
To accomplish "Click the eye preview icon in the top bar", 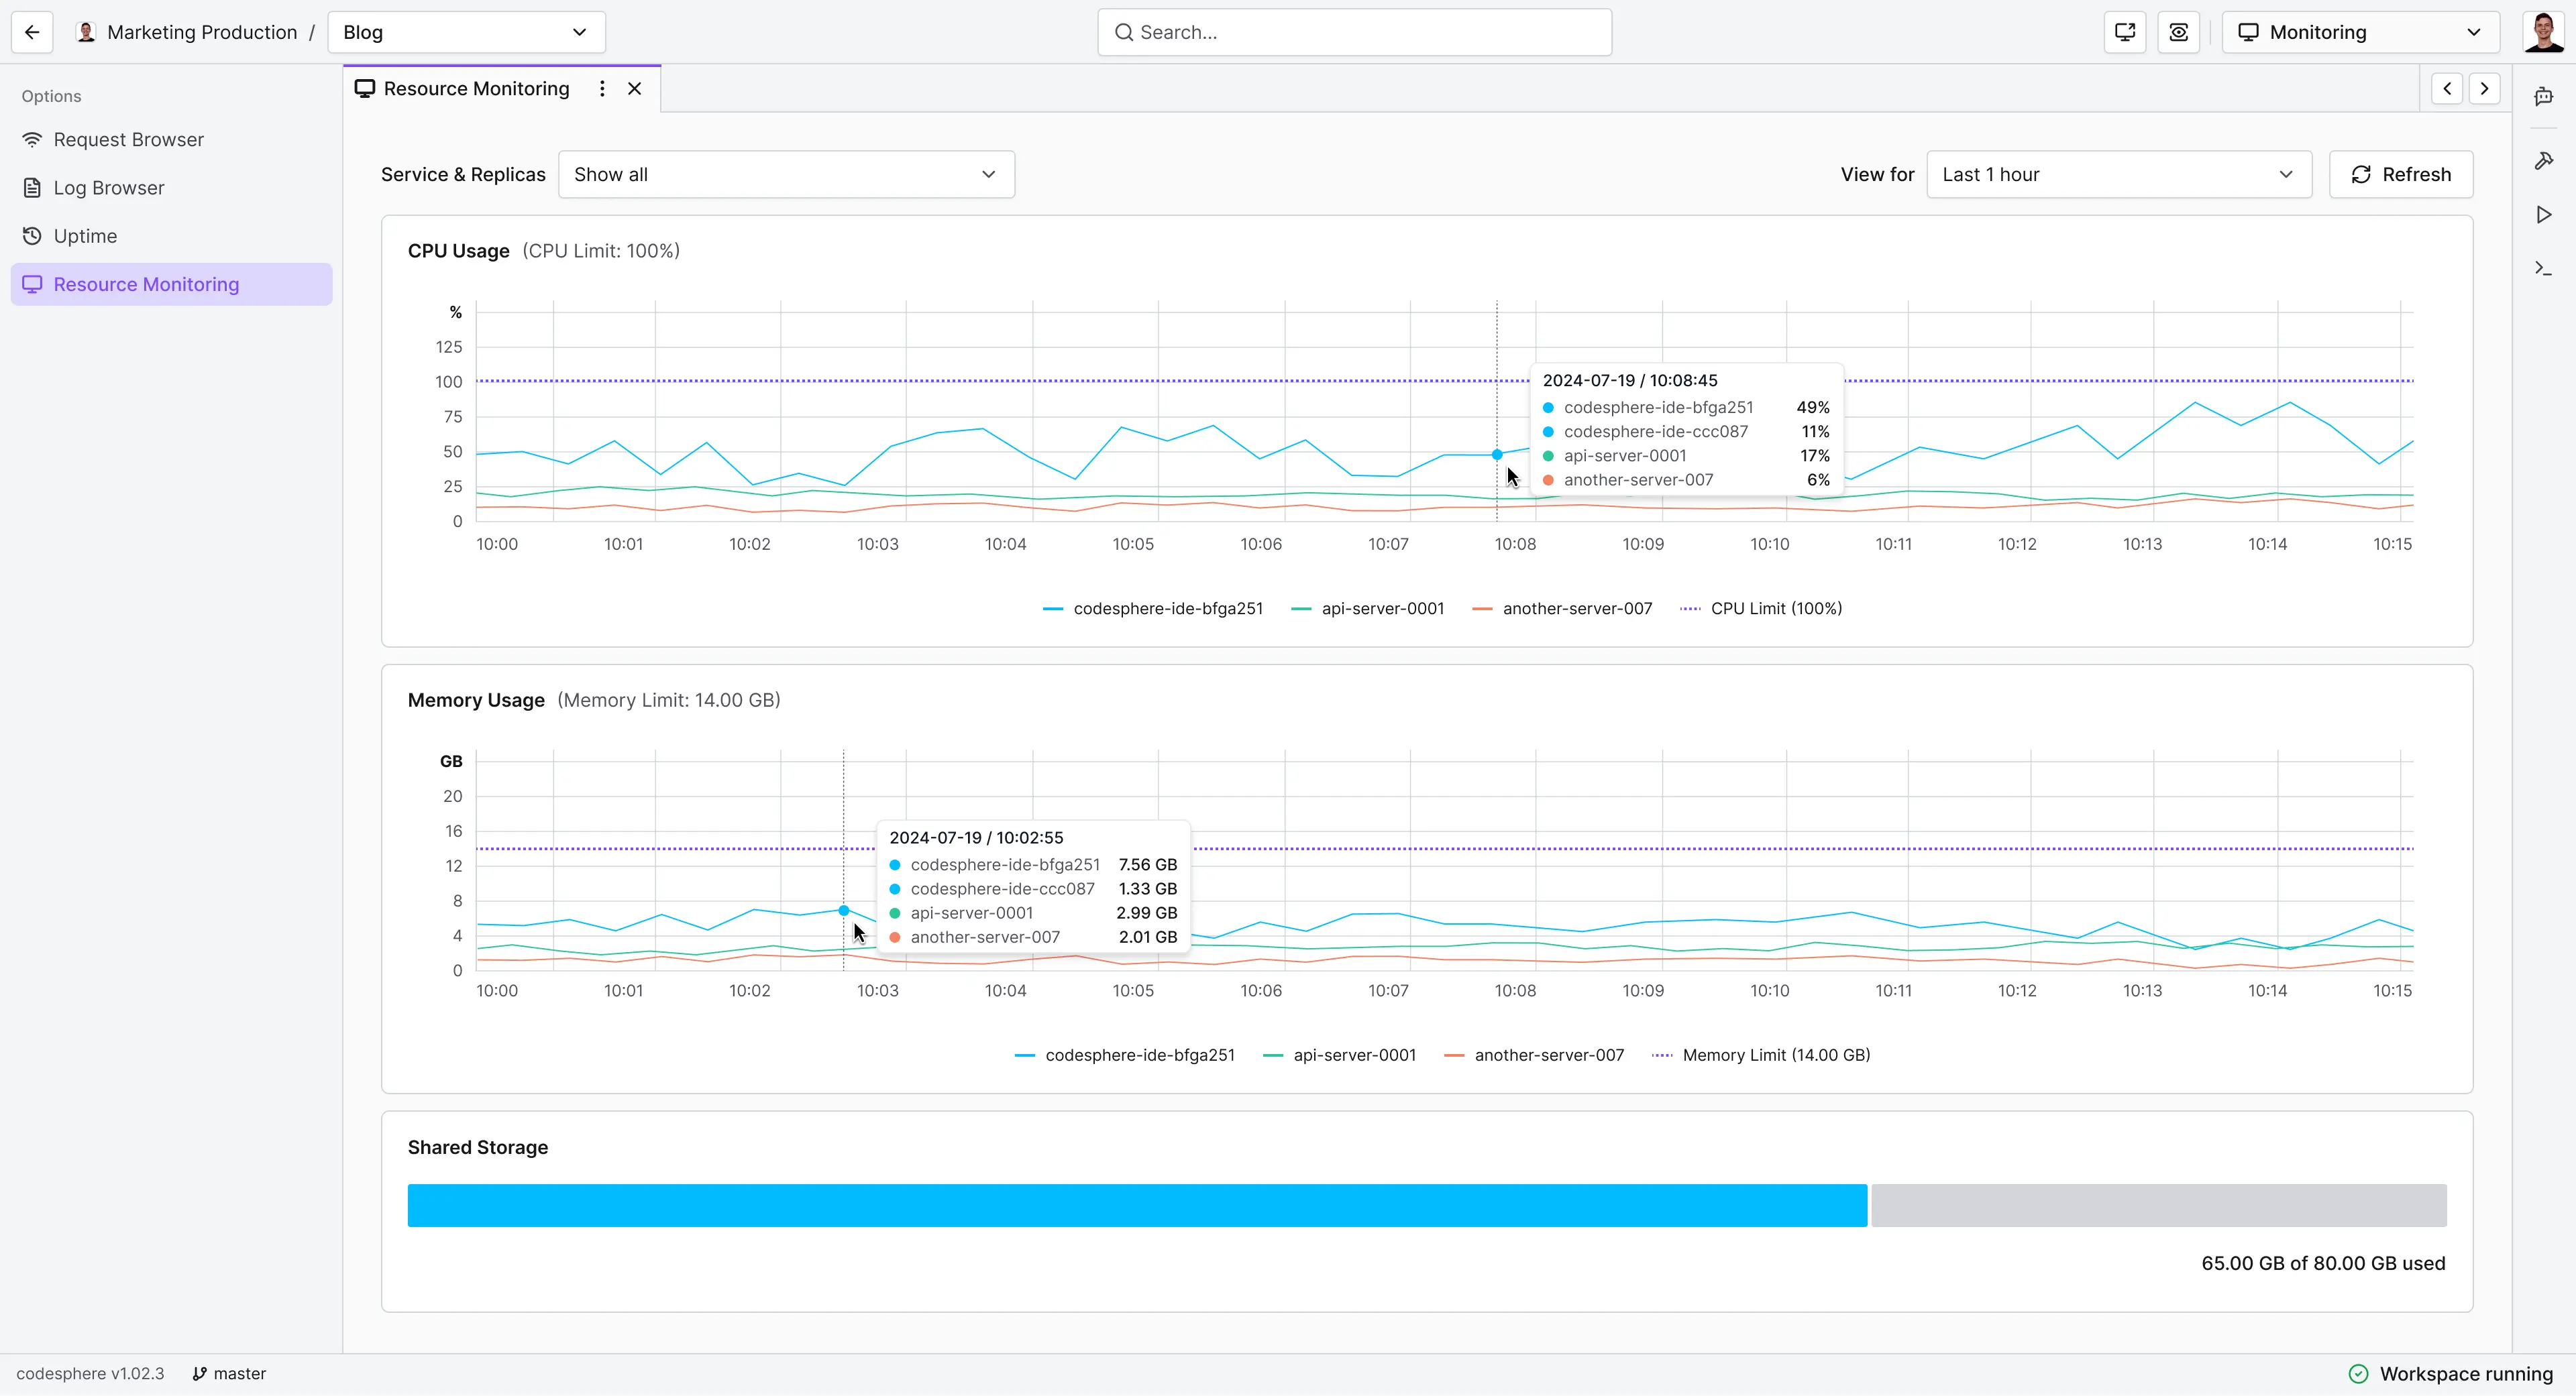I will [x=2180, y=32].
